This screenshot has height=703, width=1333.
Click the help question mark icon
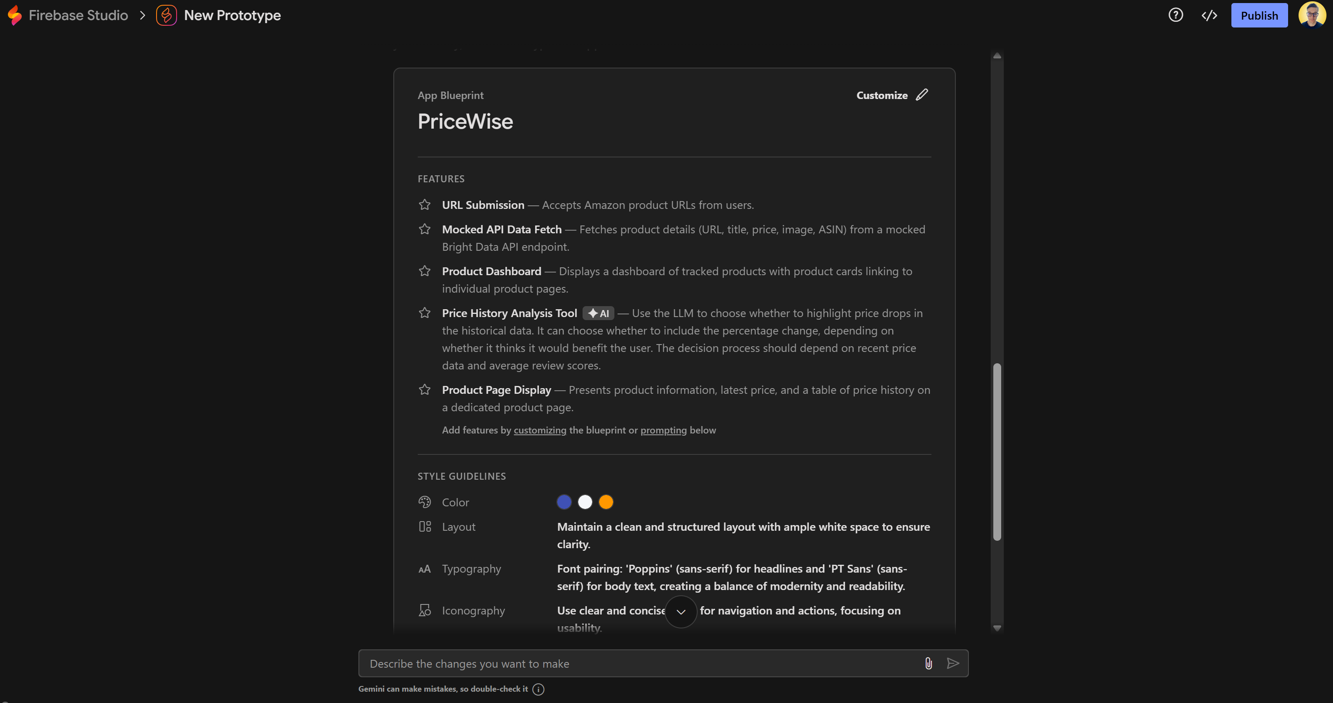1176,15
